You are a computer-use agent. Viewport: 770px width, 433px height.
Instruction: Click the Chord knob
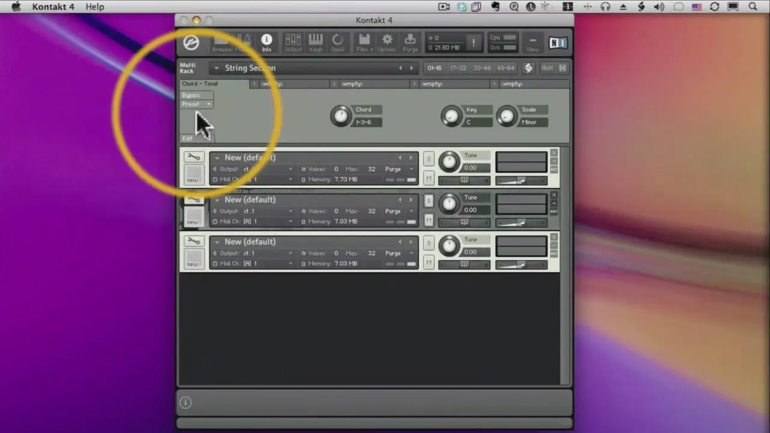click(x=341, y=115)
